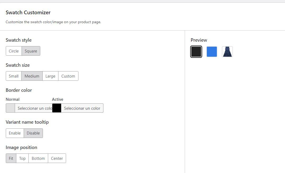Screen dimensions: 285x173
Task: Set image position to Fit
Action: [x=11, y=158]
